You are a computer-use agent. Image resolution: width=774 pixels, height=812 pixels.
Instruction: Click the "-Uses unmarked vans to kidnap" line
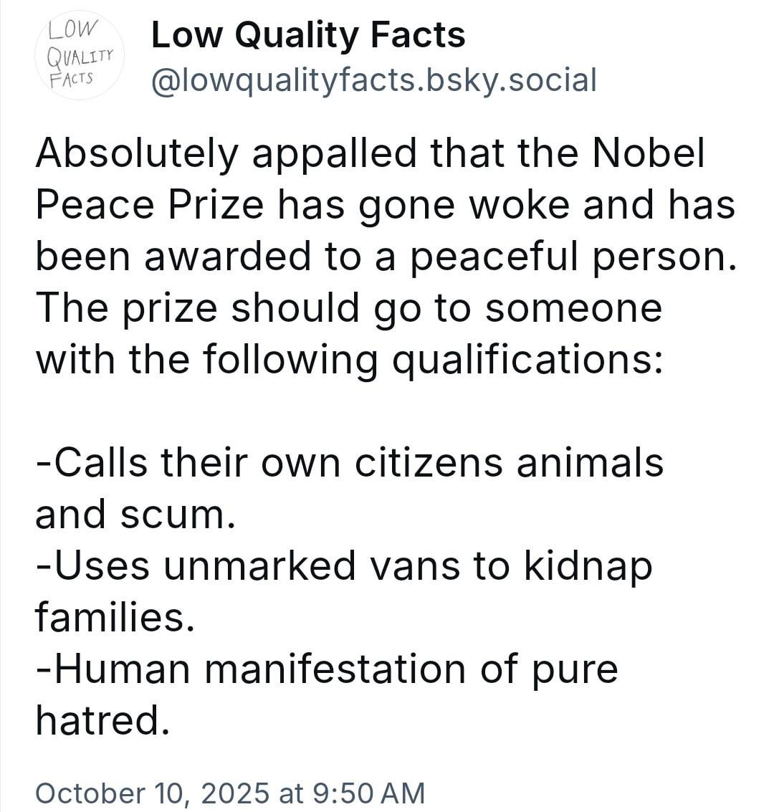(x=344, y=566)
